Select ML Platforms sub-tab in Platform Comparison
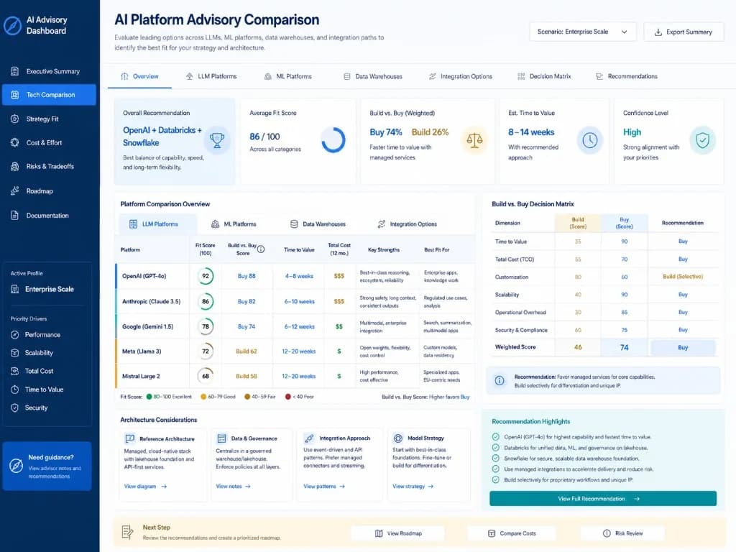The width and height of the screenshot is (736, 552). 234,224
